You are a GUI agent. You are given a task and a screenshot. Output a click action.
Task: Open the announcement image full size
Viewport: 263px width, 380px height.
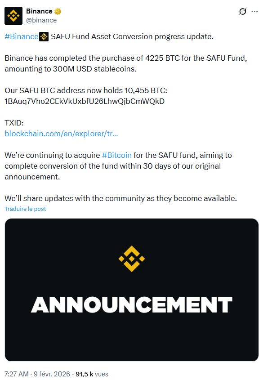(x=131, y=290)
